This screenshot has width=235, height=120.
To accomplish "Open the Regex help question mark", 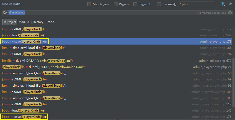I will point(149,4).
